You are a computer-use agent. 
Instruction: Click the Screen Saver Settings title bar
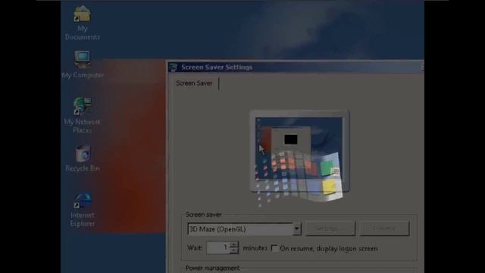[296, 67]
